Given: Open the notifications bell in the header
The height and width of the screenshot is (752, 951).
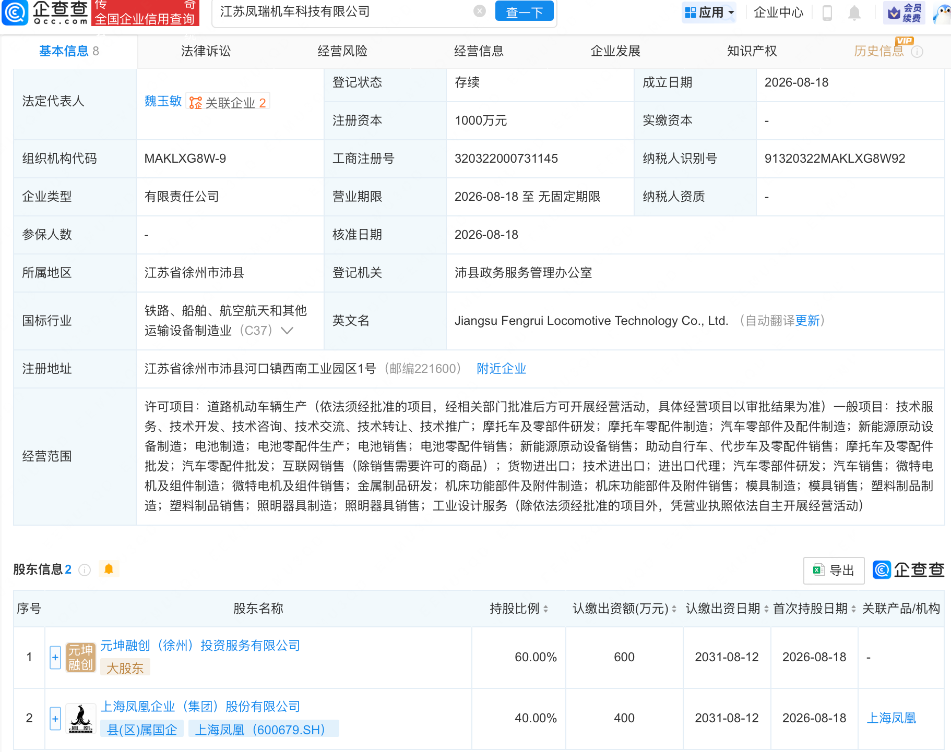Looking at the screenshot, I should 854,13.
